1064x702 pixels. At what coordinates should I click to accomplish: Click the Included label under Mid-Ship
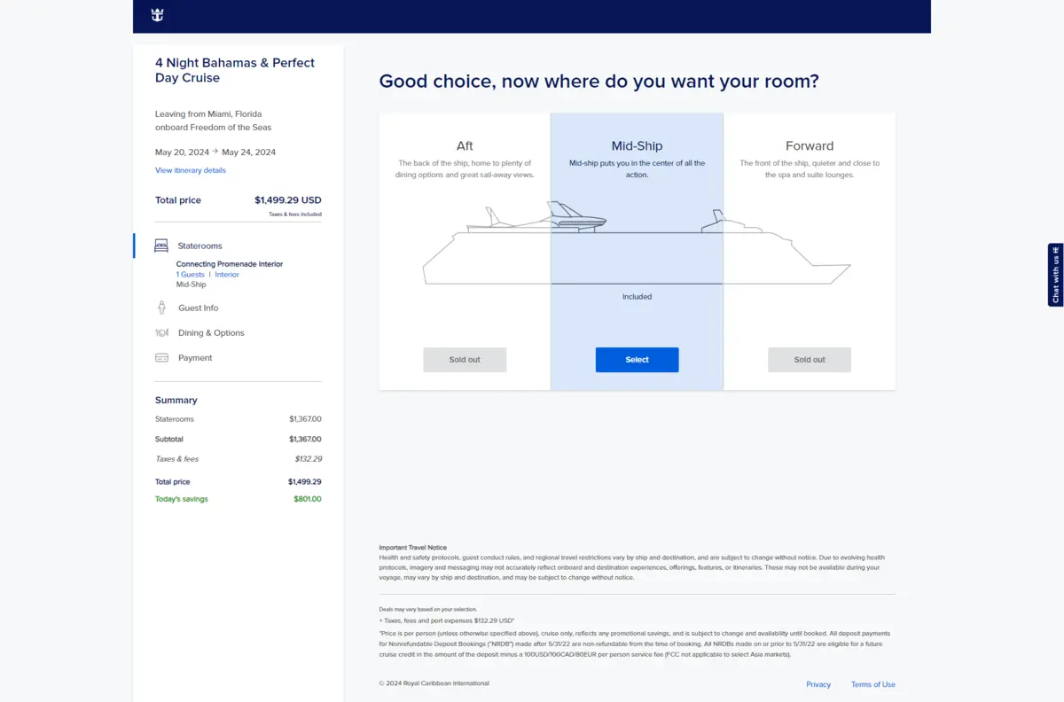click(637, 297)
